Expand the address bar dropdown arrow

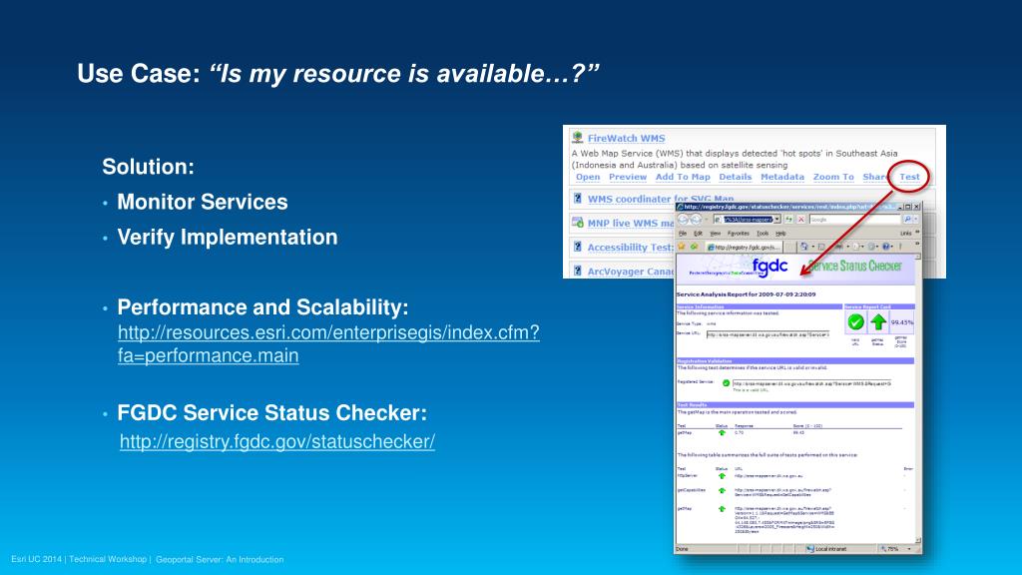(x=776, y=219)
